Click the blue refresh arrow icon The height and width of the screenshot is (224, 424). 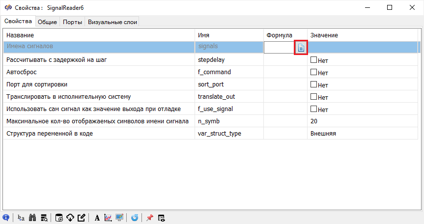(135, 218)
